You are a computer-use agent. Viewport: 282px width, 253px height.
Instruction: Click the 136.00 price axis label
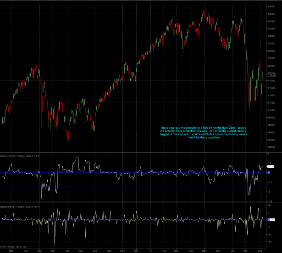coord(271,14)
